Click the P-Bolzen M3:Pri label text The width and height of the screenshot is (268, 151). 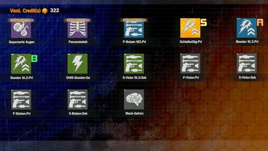(x=134, y=42)
